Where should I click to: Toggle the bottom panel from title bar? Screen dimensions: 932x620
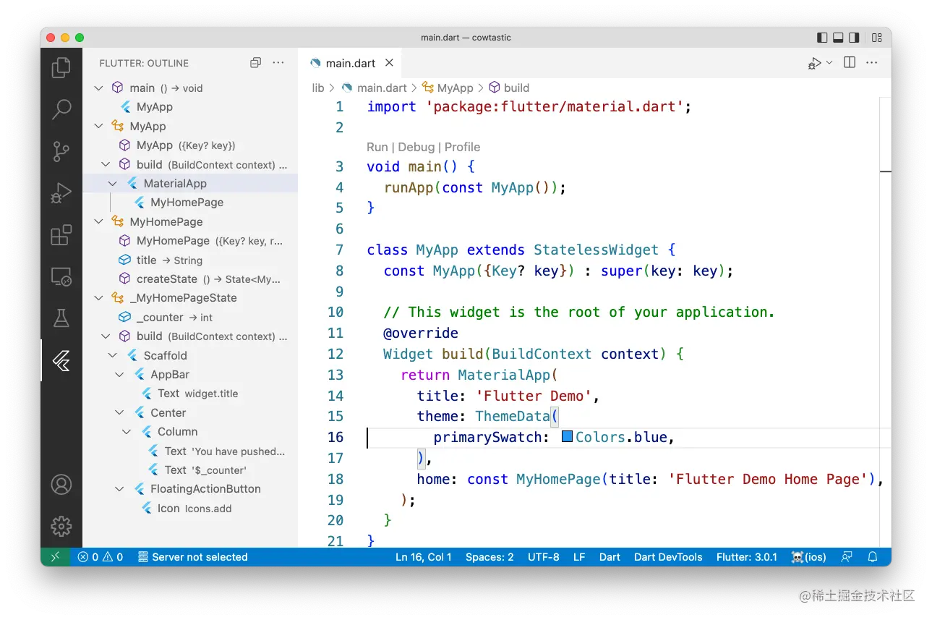(x=838, y=38)
